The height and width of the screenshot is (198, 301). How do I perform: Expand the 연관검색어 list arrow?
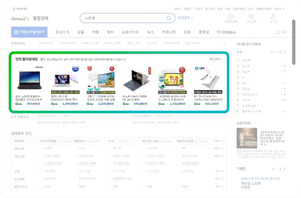tap(225, 43)
